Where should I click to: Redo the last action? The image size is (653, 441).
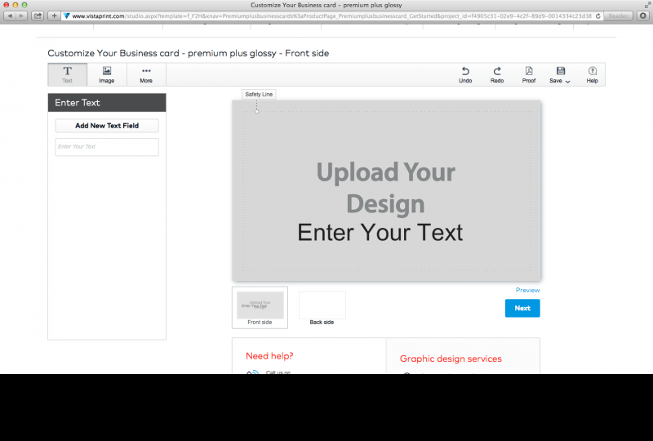[x=497, y=75]
